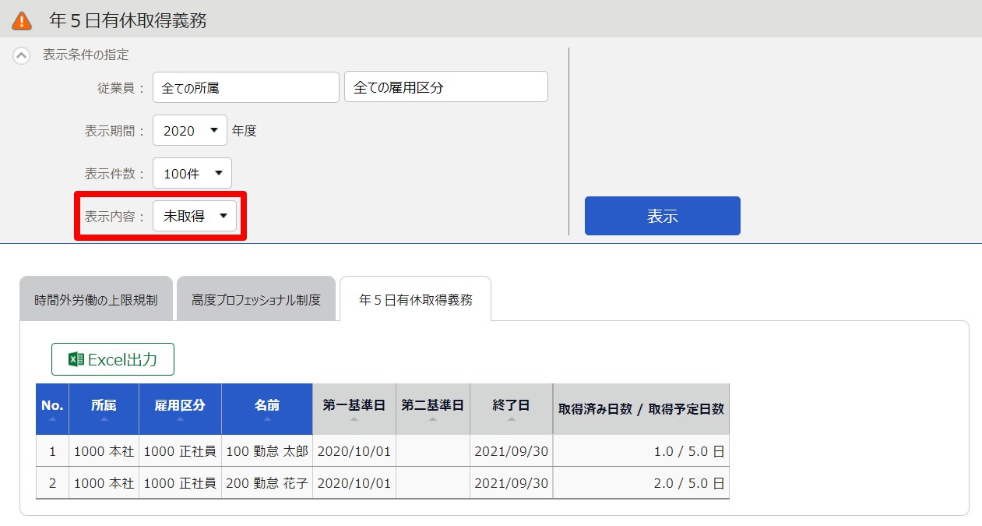Open the 未取得 display content dropdown
This screenshot has width=982, height=526.
tap(195, 216)
